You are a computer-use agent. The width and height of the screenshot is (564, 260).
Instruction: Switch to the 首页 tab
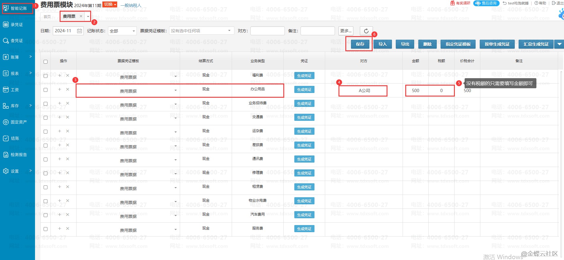[47, 17]
